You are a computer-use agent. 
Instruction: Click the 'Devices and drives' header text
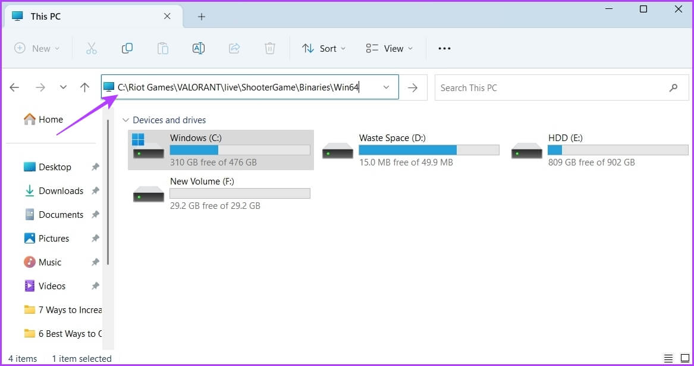click(x=169, y=120)
